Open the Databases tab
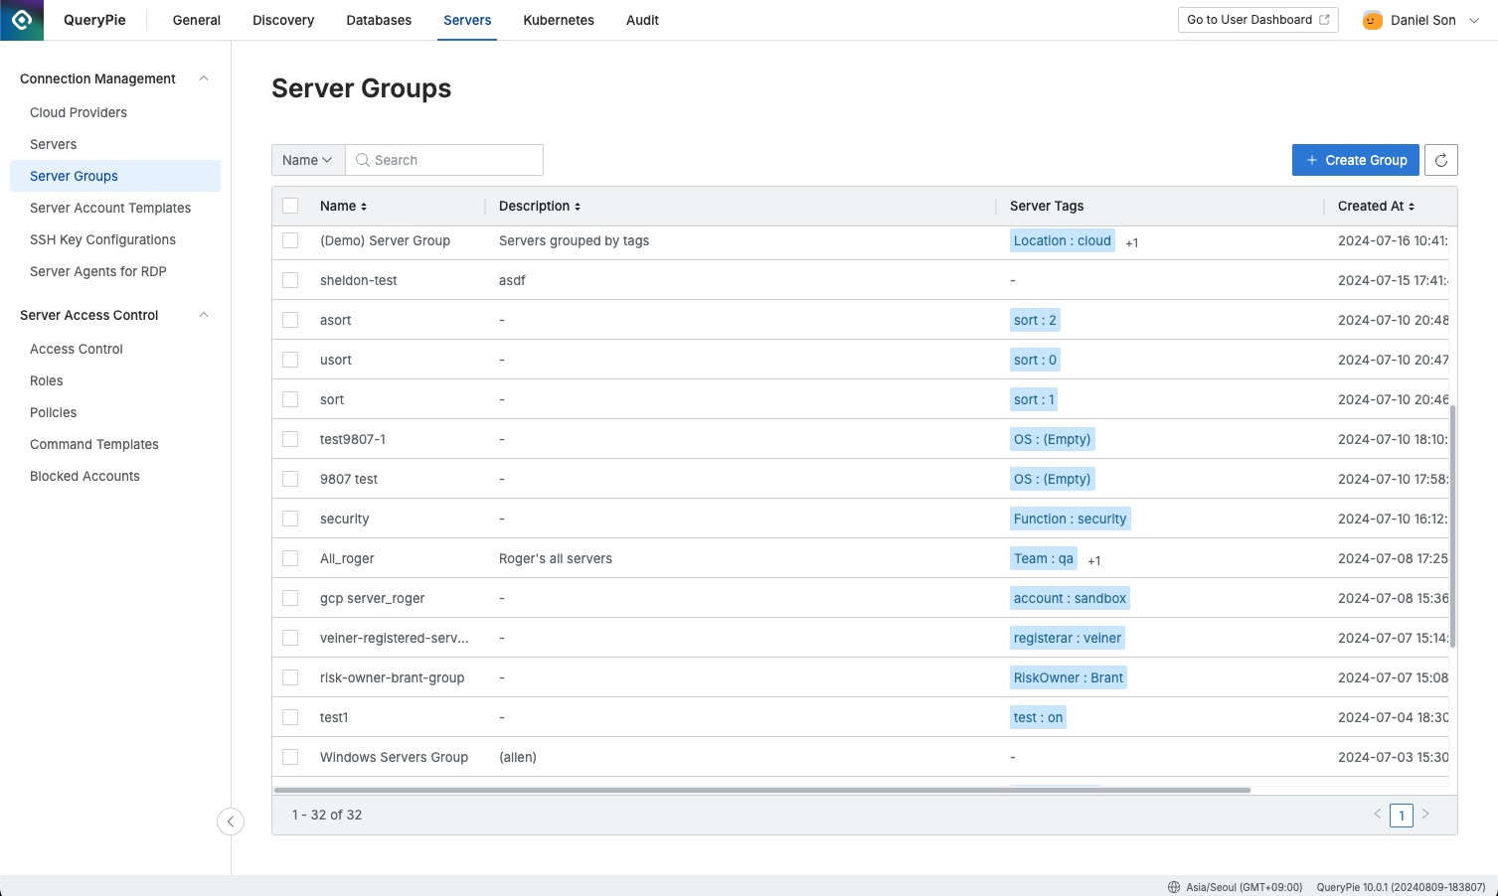The image size is (1498, 896). (x=379, y=20)
